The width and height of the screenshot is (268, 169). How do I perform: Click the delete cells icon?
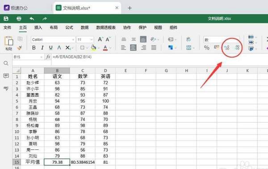(251, 42)
